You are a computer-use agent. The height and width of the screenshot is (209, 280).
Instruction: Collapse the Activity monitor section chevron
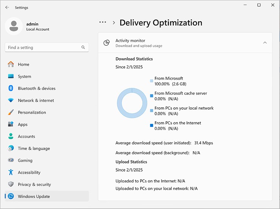265,43
